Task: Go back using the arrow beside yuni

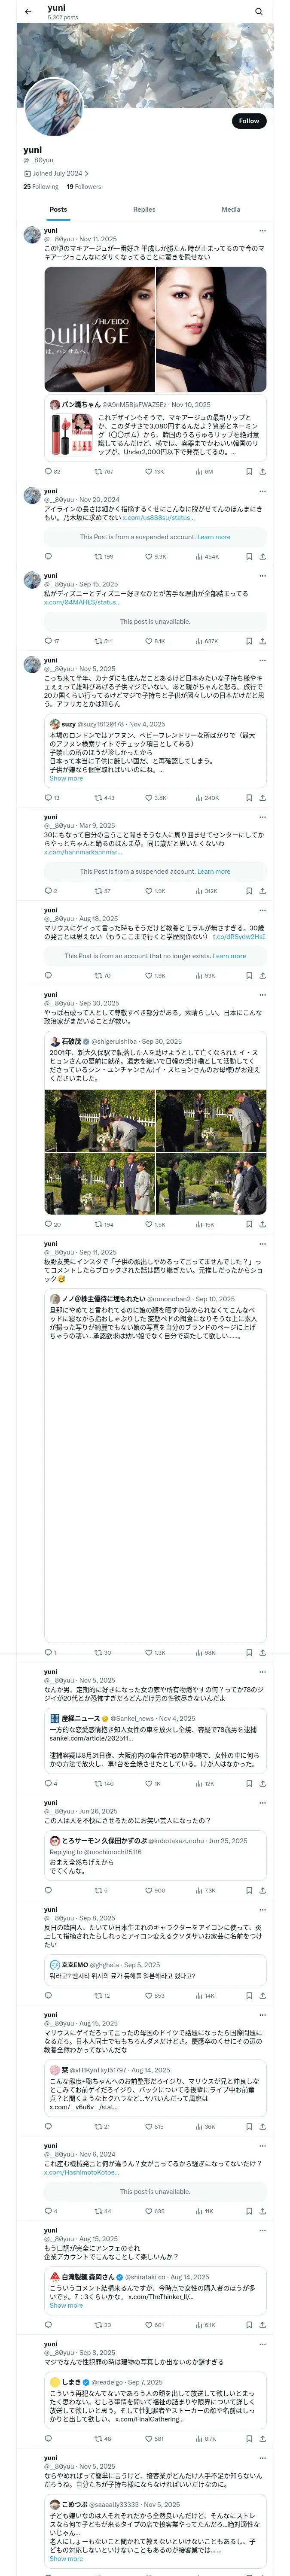Action: click(x=27, y=12)
